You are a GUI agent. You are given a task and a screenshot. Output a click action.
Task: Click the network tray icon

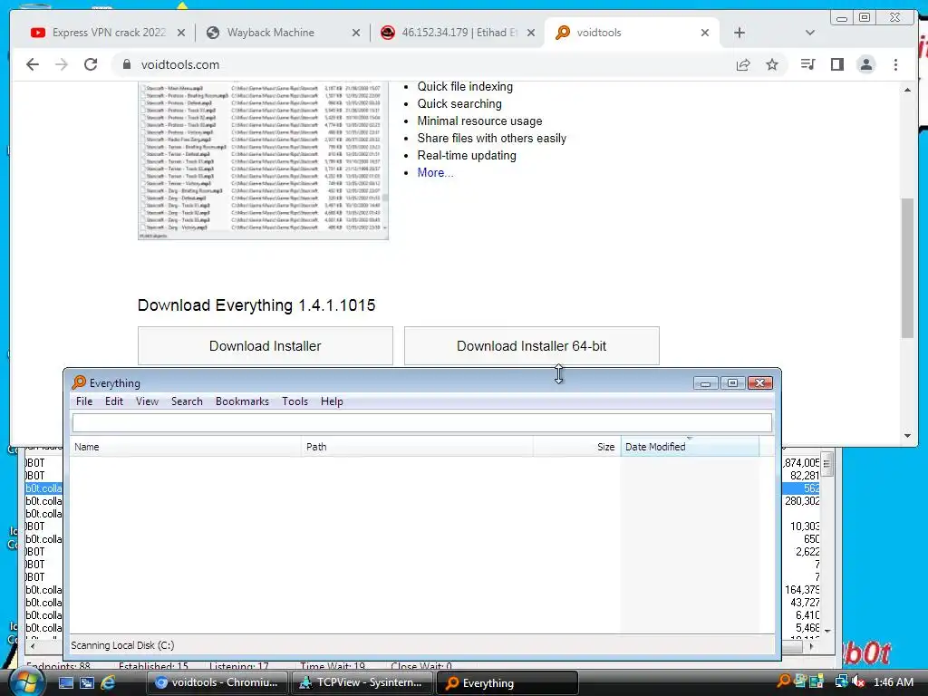(x=842, y=681)
